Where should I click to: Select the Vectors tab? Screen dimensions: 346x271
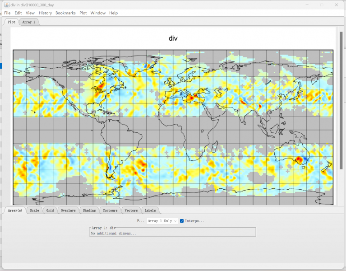pyautogui.click(x=131, y=210)
